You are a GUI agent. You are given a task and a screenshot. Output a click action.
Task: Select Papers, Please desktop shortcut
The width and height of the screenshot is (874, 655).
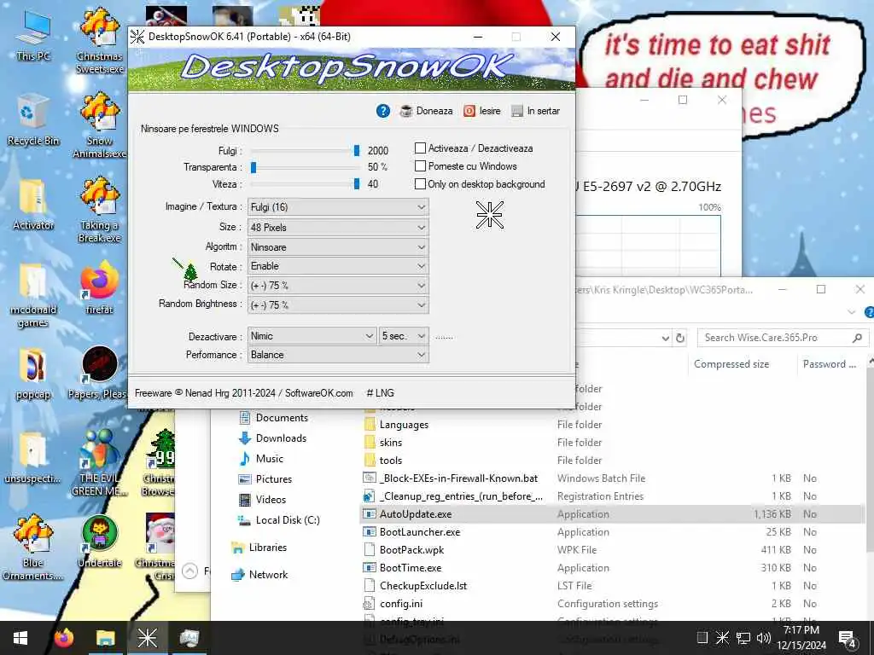coord(99,373)
